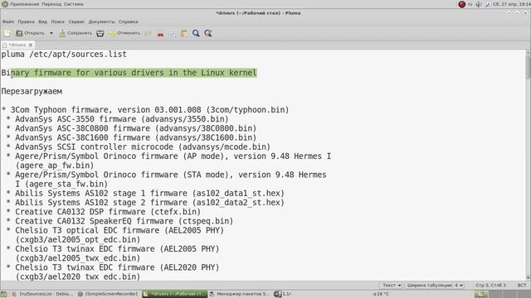Click the vertical scrollbar thumb of the editor
The image size is (531, 298).
[528, 67]
